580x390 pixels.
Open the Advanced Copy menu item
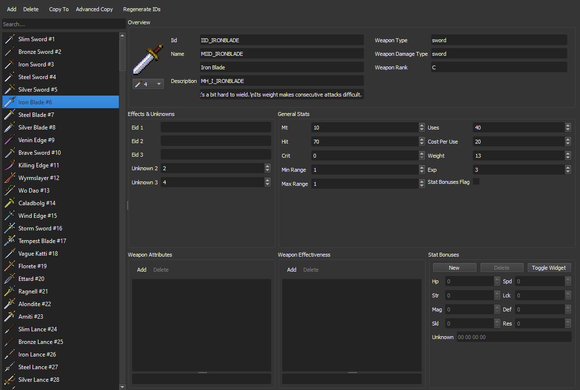(94, 9)
